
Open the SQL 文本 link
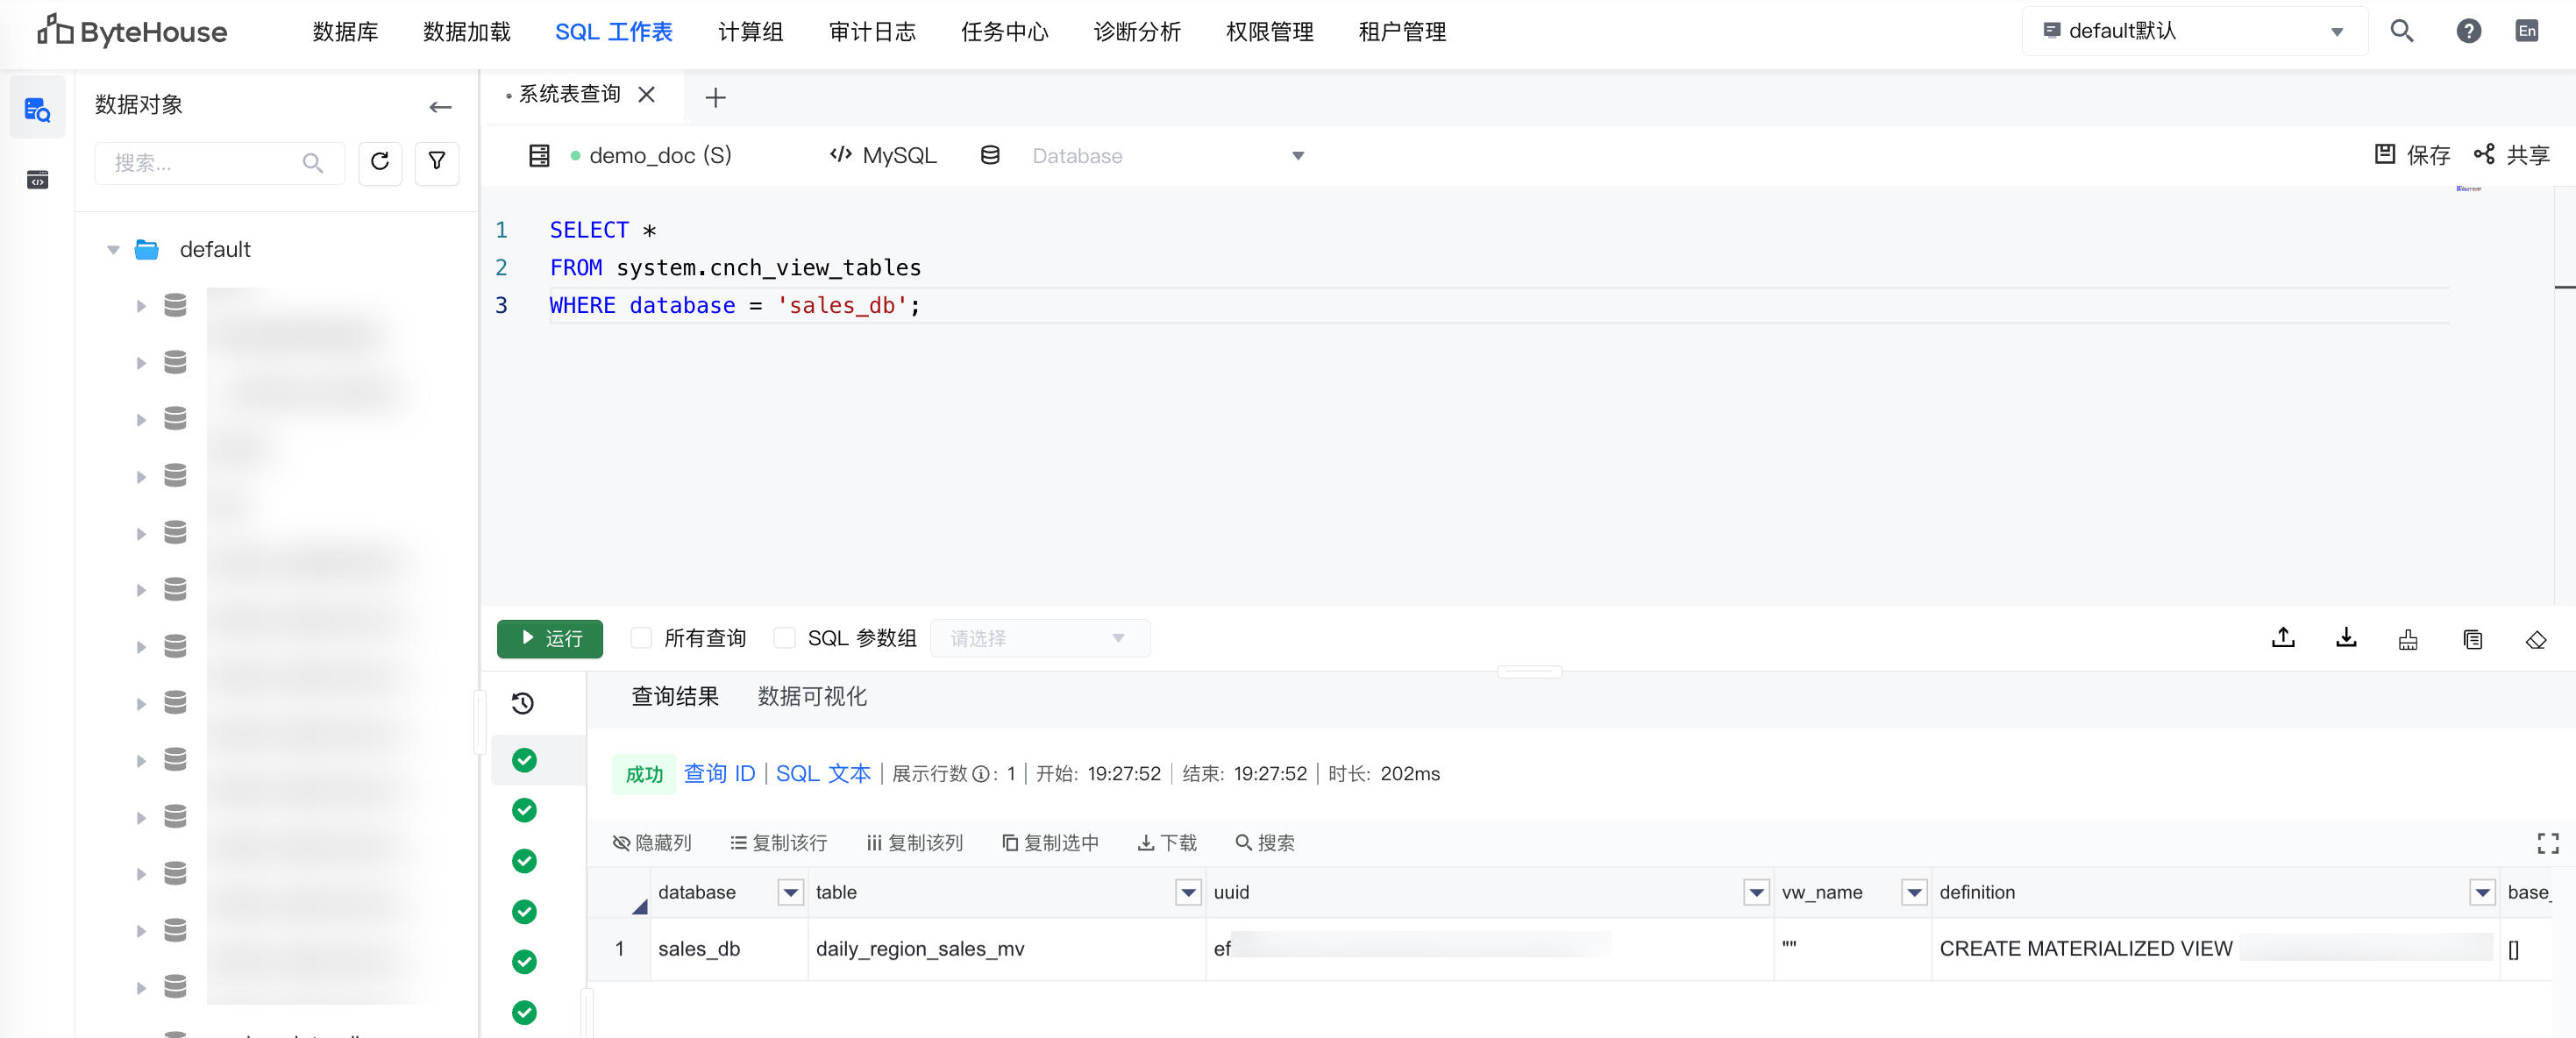[822, 773]
